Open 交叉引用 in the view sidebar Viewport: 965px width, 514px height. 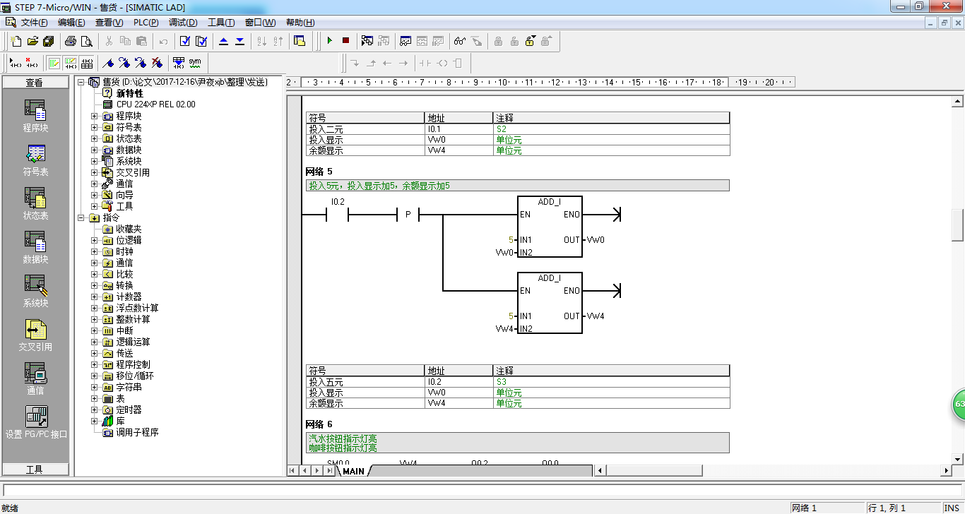pos(35,335)
